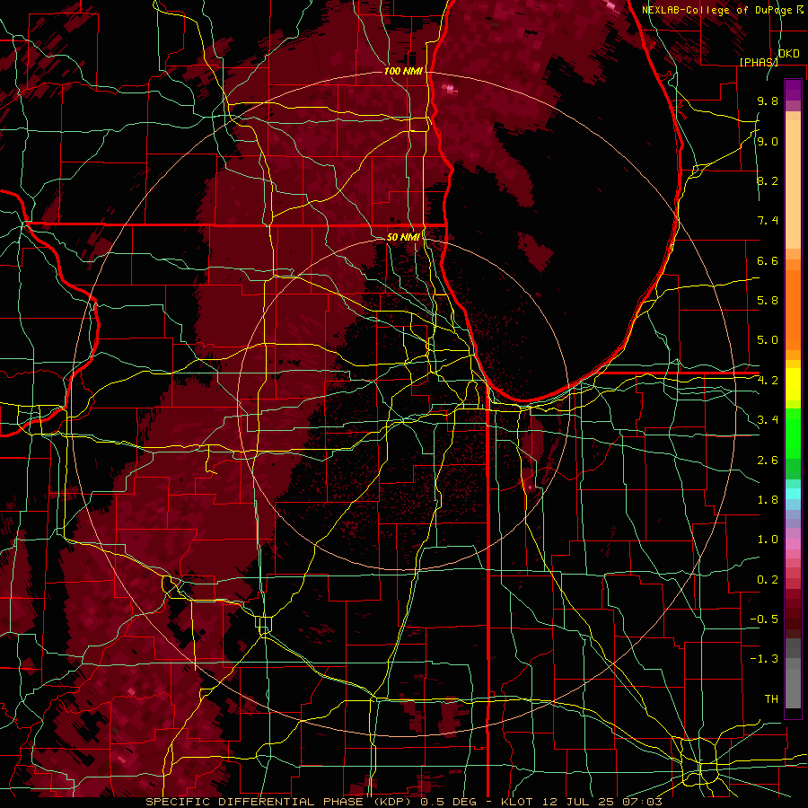Screen dimensions: 808x808
Task: Click the 3.4 value on color scale
Action: pos(768,420)
